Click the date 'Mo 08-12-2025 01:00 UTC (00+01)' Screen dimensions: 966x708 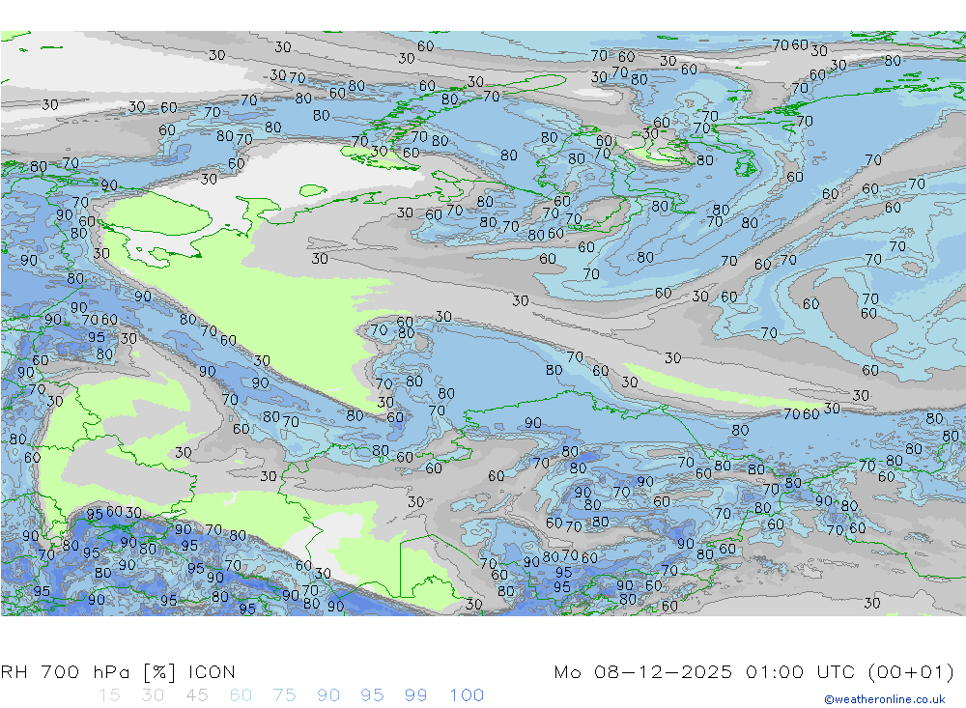pos(754,671)
